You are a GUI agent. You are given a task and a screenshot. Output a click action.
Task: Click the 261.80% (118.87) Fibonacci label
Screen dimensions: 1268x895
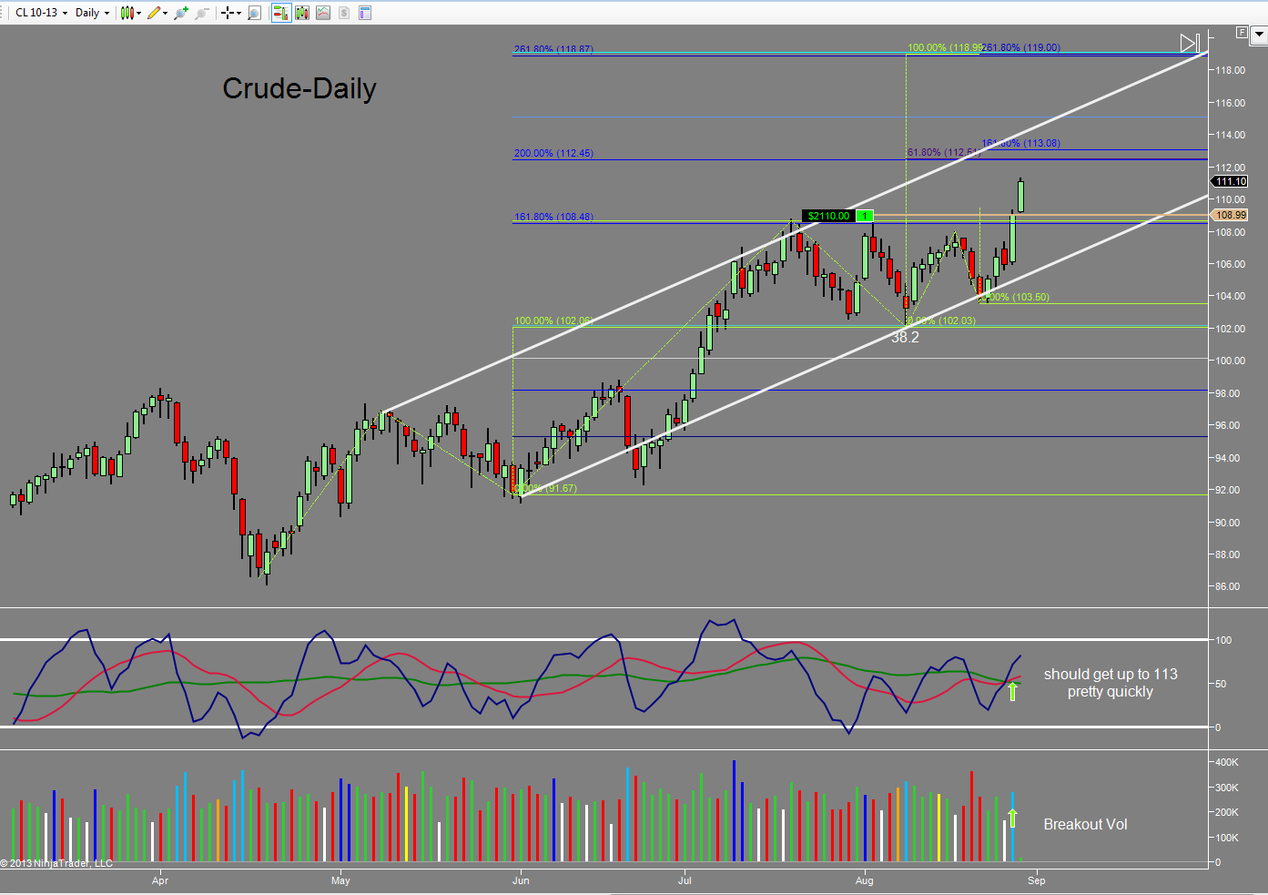(553, 49)
